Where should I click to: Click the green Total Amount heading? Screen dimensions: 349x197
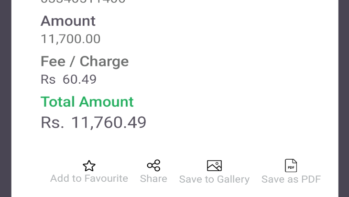point(87,102)
